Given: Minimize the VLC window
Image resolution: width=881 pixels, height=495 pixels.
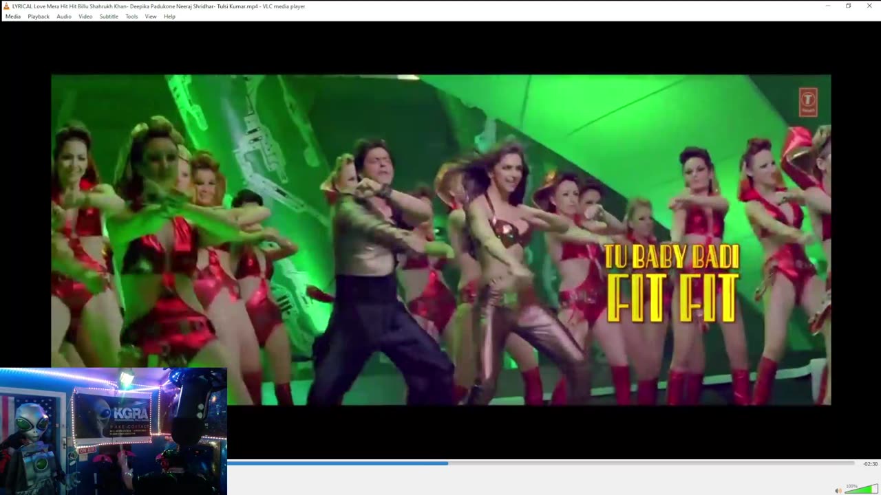Looking at the screenshot, I should point(827,6).
